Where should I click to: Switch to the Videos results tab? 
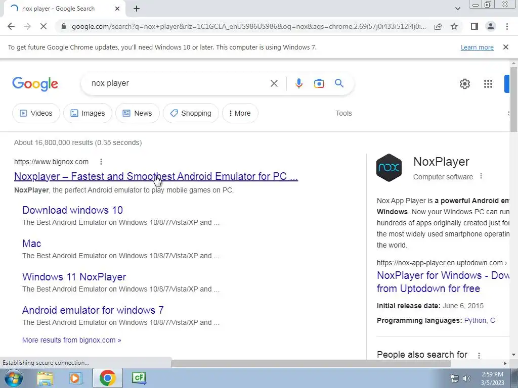pos(36,113)
